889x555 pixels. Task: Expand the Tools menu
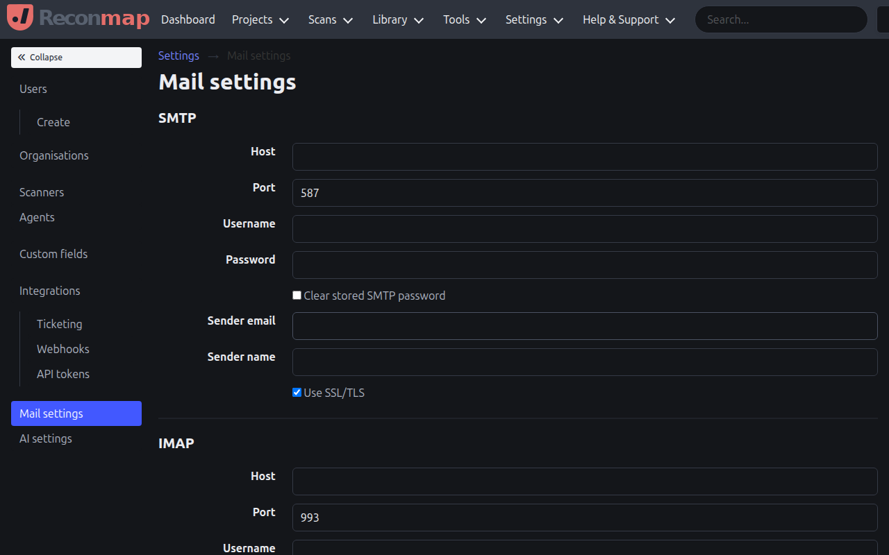[x=464, y=19]
